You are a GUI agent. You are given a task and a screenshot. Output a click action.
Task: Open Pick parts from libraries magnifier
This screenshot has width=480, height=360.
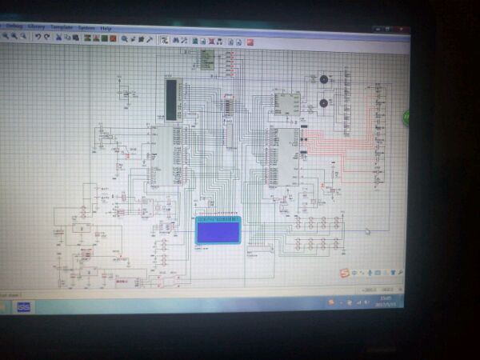[x=124, y=39]
